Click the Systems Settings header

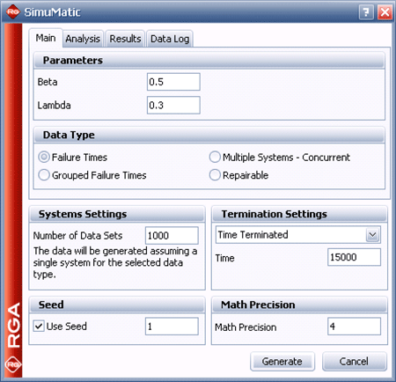click(117, 214)
